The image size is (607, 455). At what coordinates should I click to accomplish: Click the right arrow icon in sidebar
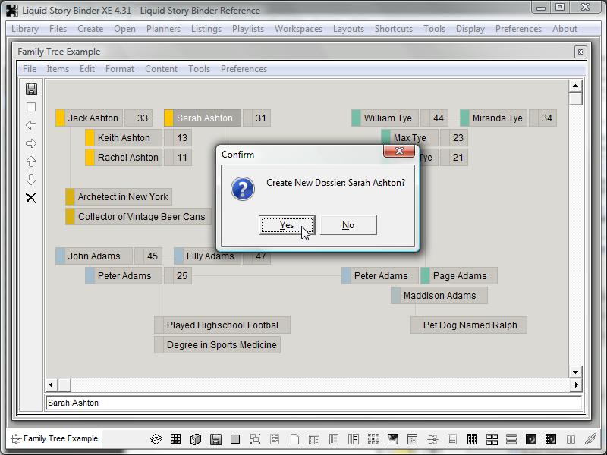[31, 143]
